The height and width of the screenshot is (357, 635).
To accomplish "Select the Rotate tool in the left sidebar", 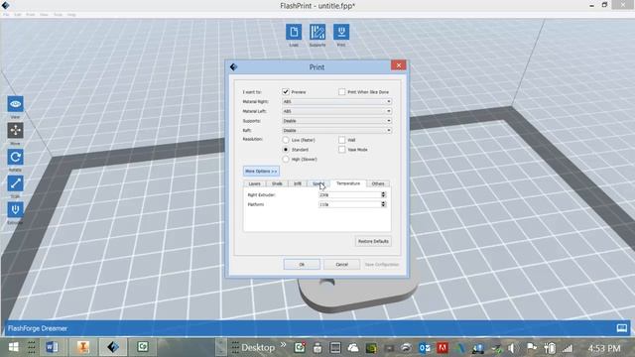I will (x=16, y=157).
